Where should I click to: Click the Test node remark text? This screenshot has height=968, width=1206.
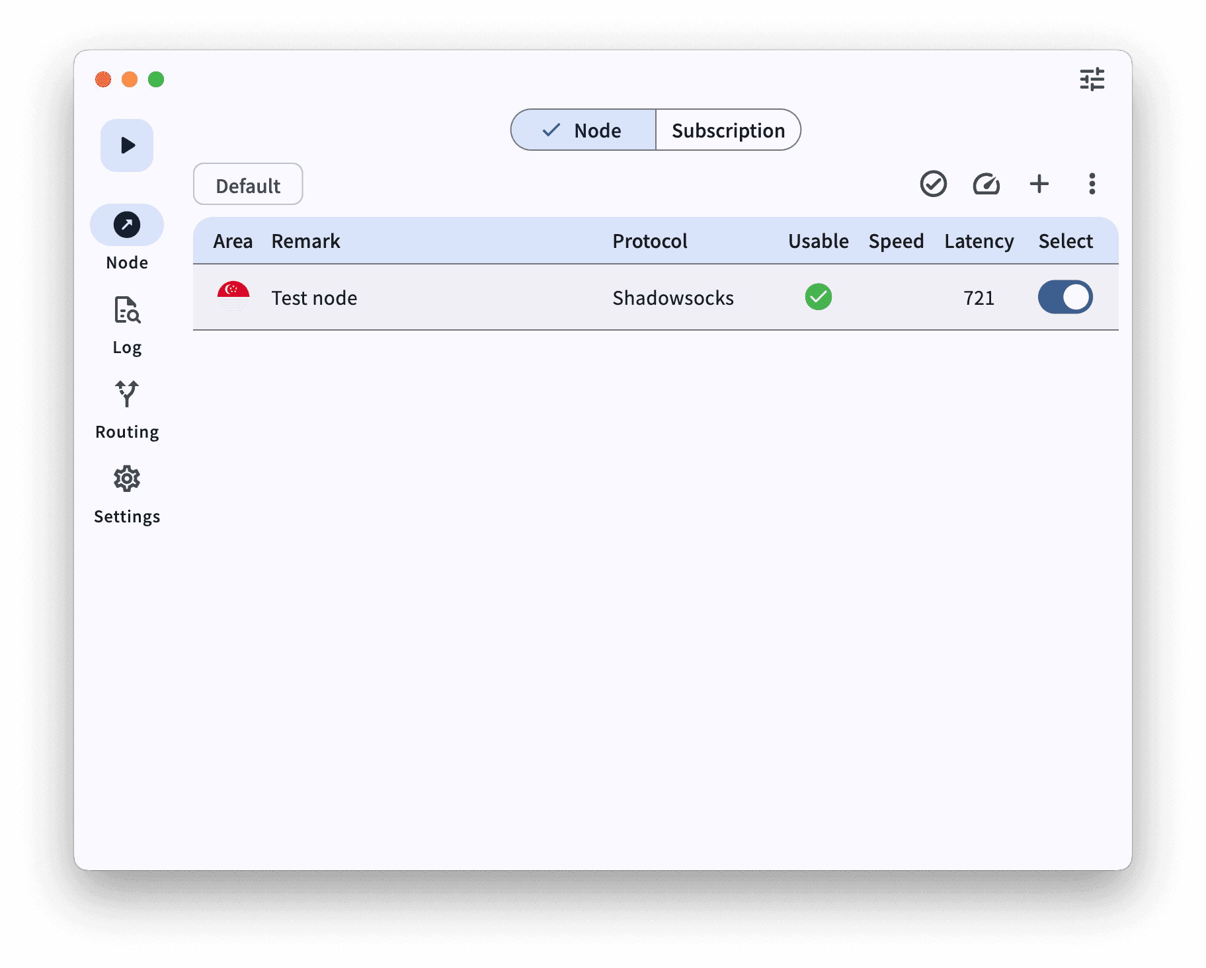pyautogui.click(x=314, y=298)
